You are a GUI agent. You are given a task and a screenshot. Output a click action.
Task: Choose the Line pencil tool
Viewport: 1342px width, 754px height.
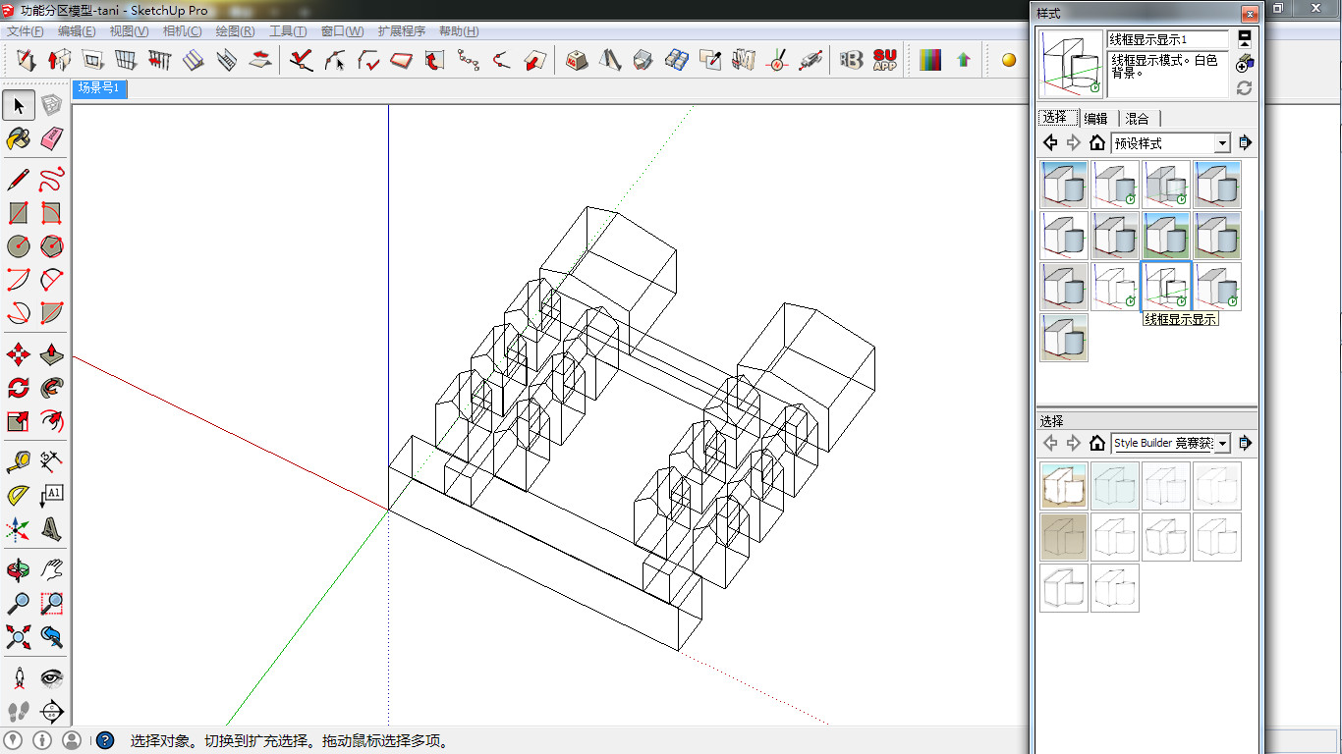(19, 180)
